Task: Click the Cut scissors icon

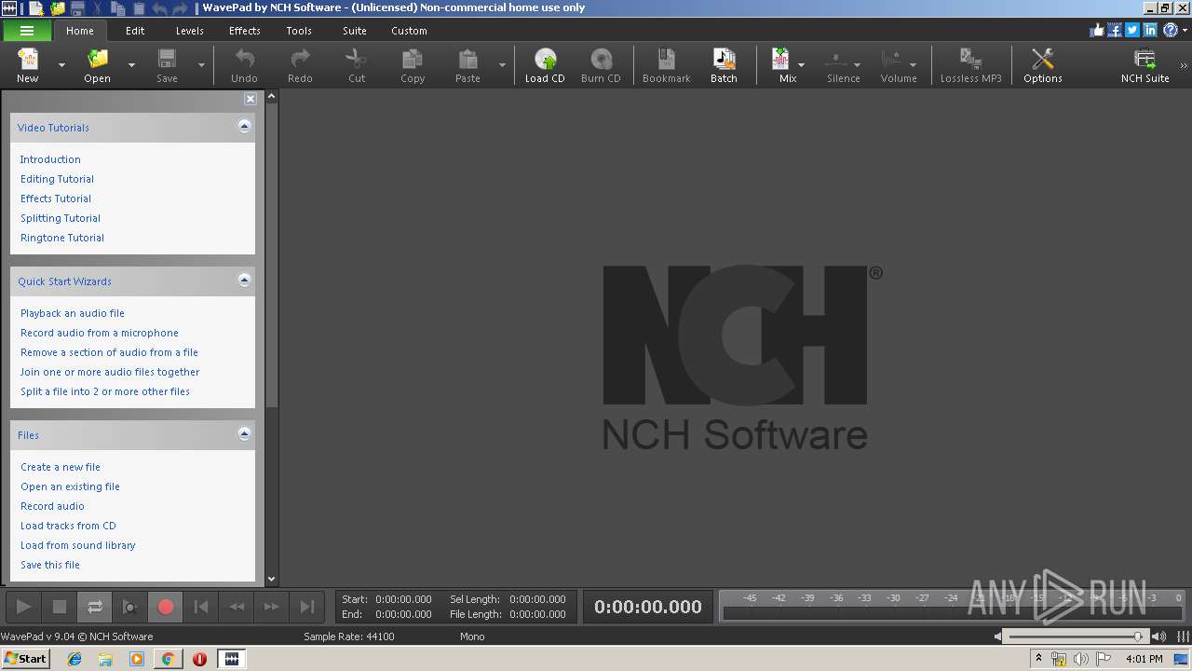Action: [357, 65]
